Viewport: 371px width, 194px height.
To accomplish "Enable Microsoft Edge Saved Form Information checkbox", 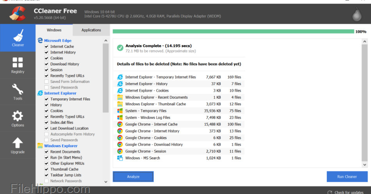I will (x=46, y=82).
